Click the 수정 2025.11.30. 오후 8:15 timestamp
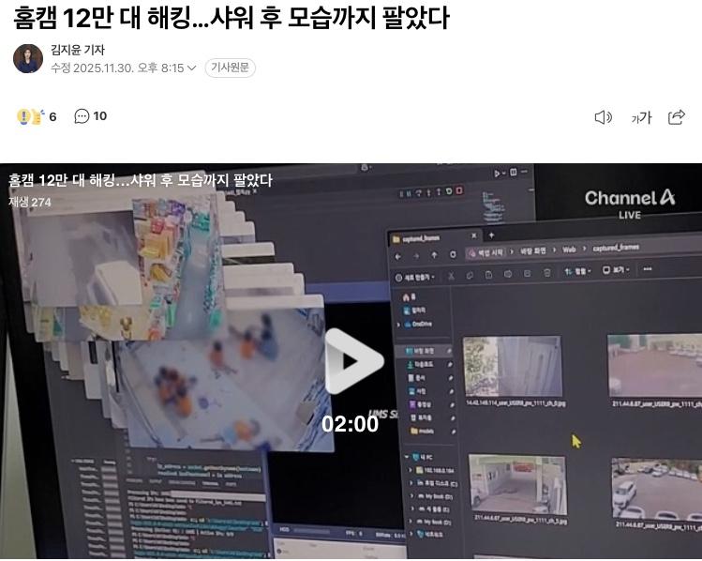Image resolution: width=702 pixels, height=561 pixels. tap(117, 68)
